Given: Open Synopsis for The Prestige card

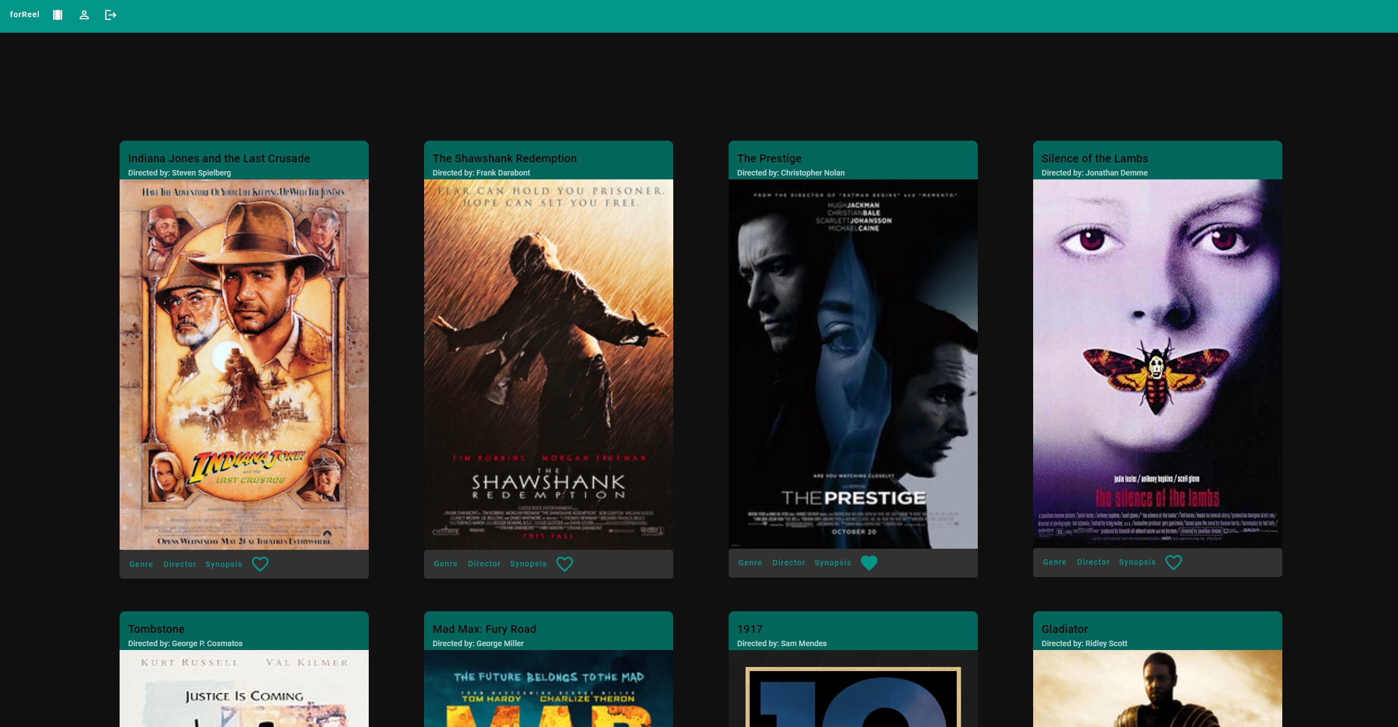Looking at the screenshot, I should [x=833, y=563].
